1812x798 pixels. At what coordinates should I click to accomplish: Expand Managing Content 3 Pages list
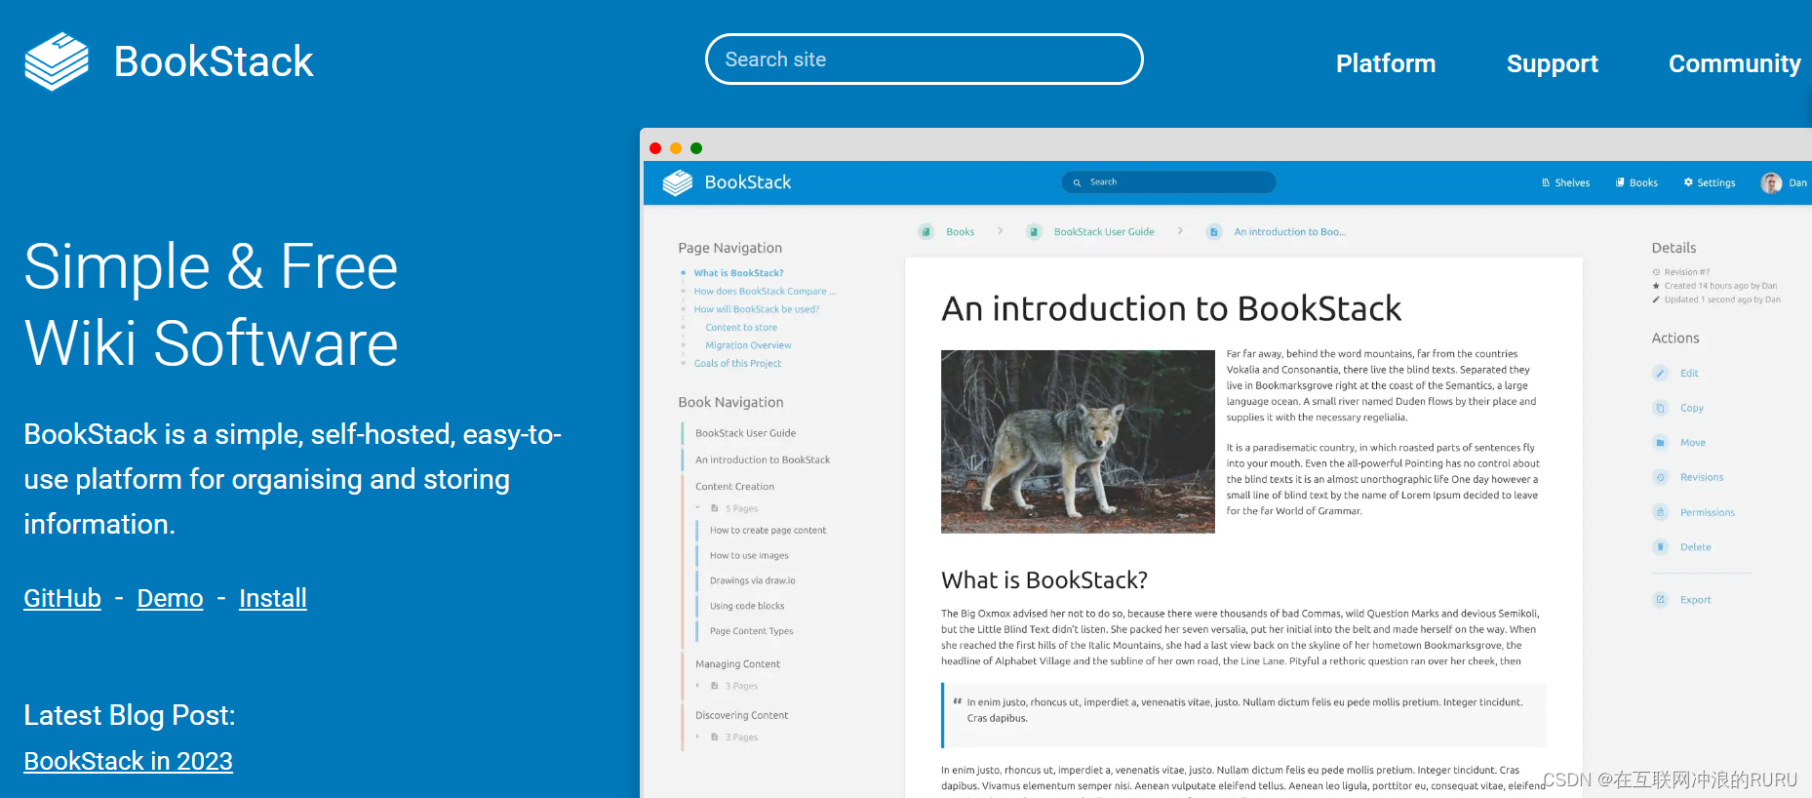click(x=728, y=686)
